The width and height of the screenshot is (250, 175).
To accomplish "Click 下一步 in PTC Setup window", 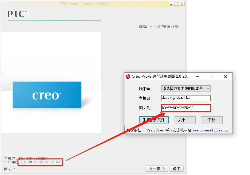I will (157, 169).
